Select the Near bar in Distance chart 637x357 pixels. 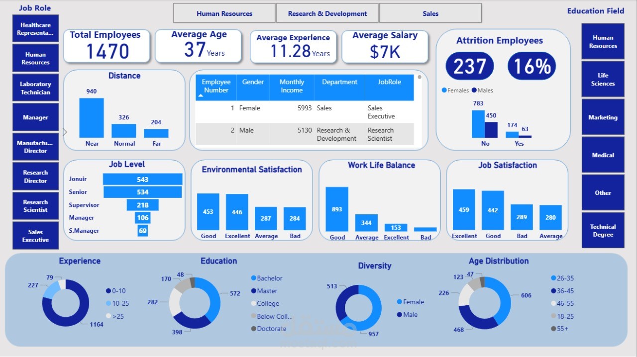pos(92,118)
